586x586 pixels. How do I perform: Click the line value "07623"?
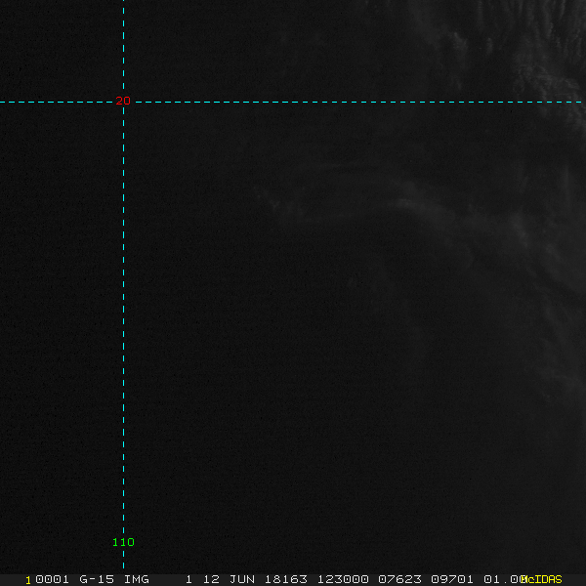pyautogui.click(x=399, y=579)
